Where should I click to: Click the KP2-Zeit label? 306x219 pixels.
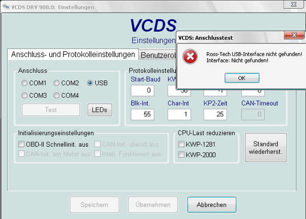click(x=215, y=103)
